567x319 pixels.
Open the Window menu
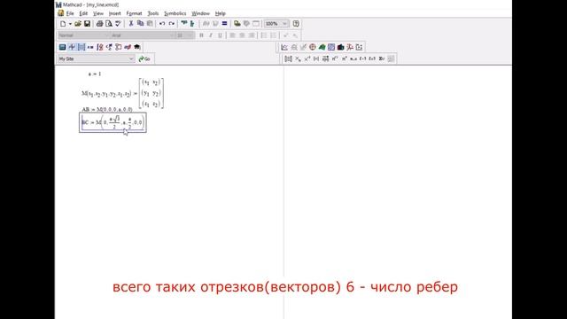tap(200, 13)
